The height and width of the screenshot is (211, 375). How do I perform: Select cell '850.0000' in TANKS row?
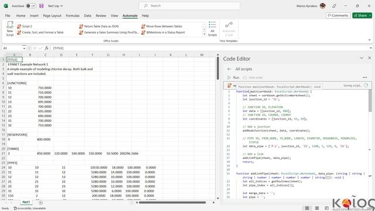[43, 154]
